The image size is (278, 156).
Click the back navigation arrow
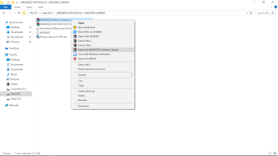tap(4, 13)
